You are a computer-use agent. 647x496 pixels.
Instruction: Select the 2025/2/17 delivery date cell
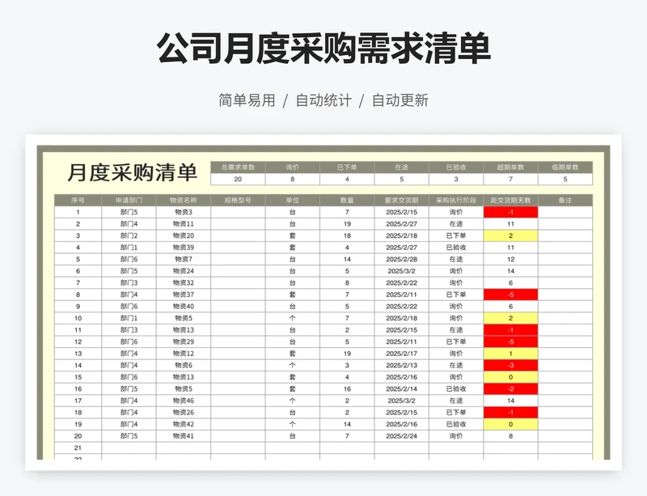coord(401,354)
